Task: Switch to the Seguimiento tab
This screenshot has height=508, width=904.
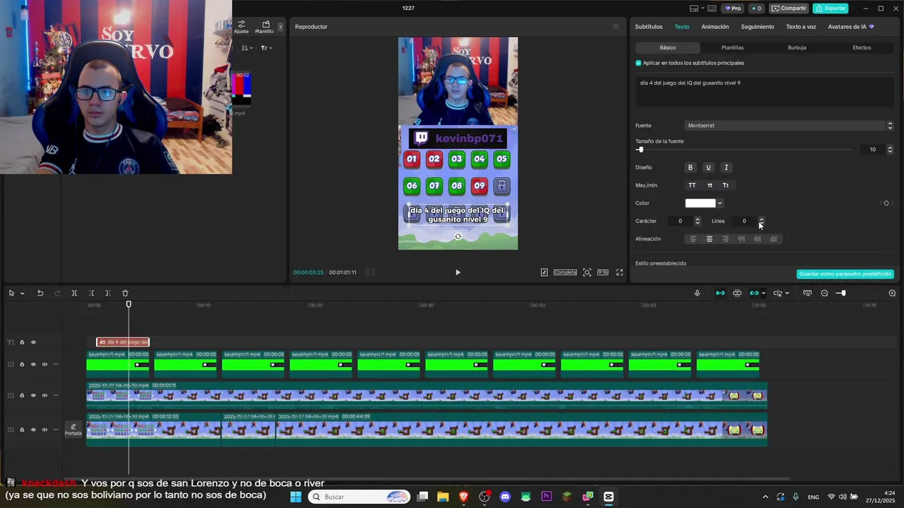Action: coord(757,27)
